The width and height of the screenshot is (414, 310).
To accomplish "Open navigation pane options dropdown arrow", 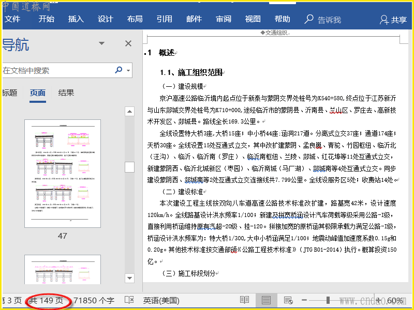I will (101, 43).
